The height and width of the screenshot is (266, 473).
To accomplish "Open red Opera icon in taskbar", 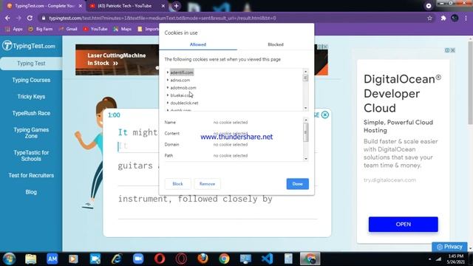I will point(160,259).
